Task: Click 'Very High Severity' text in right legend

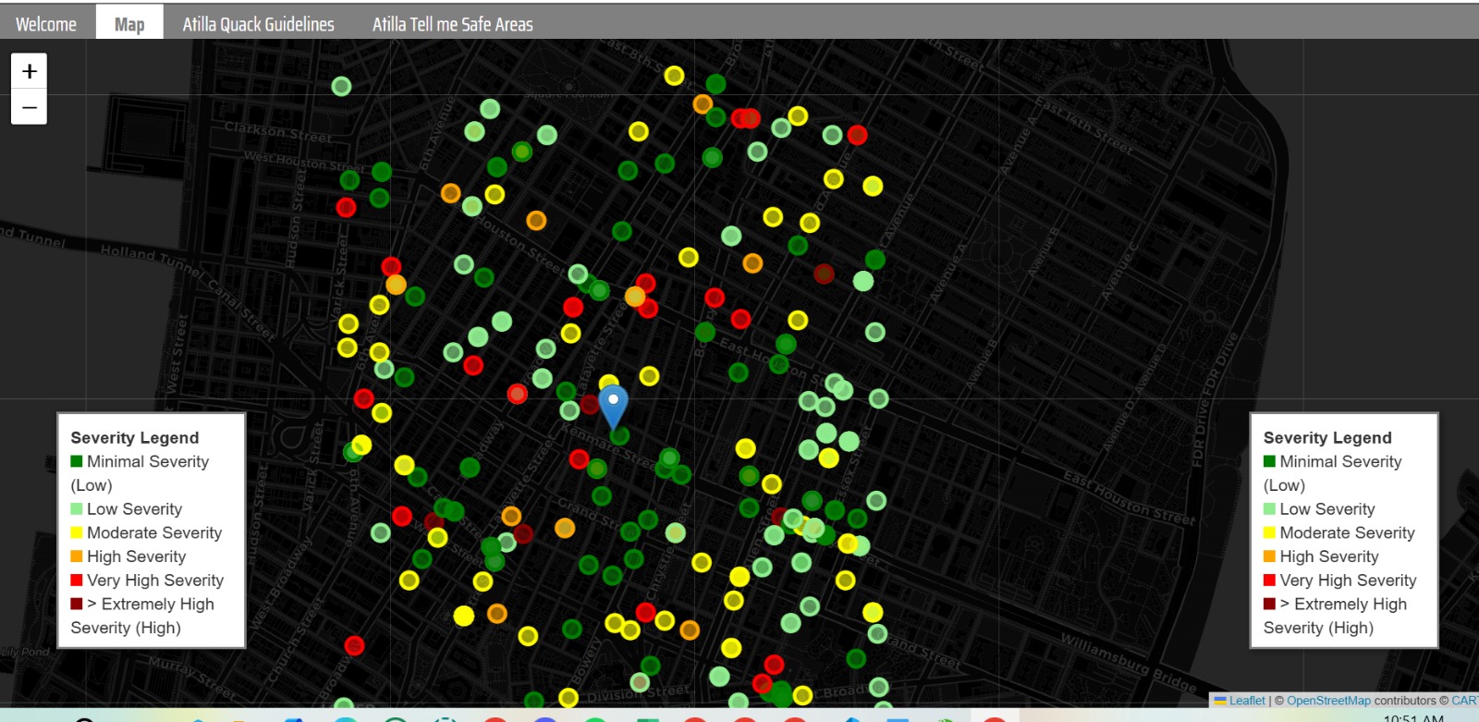Action: click(1348, 581)
